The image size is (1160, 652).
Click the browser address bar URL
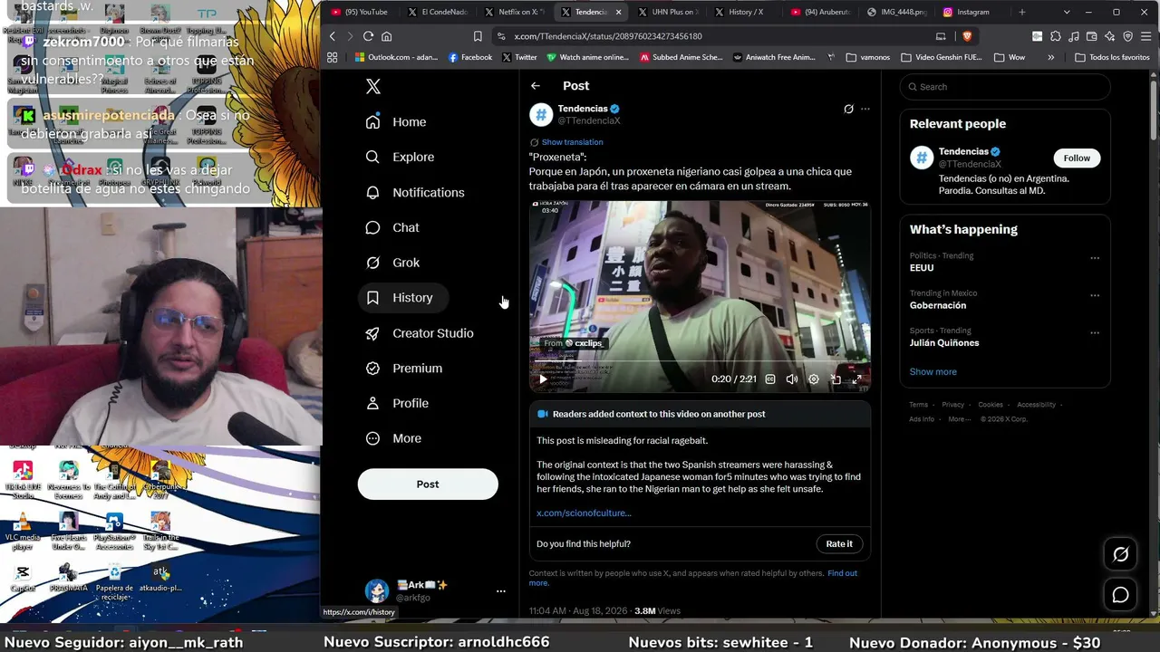tap(608, 36)
